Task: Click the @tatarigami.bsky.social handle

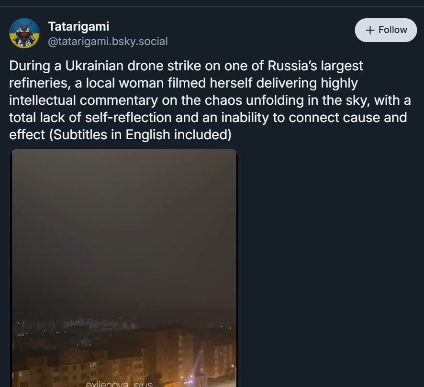Action: (108, 42)
